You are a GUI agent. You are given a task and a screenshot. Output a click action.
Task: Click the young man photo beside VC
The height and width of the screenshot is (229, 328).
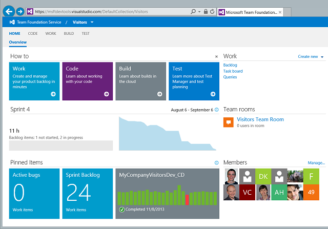coord(263,192)
